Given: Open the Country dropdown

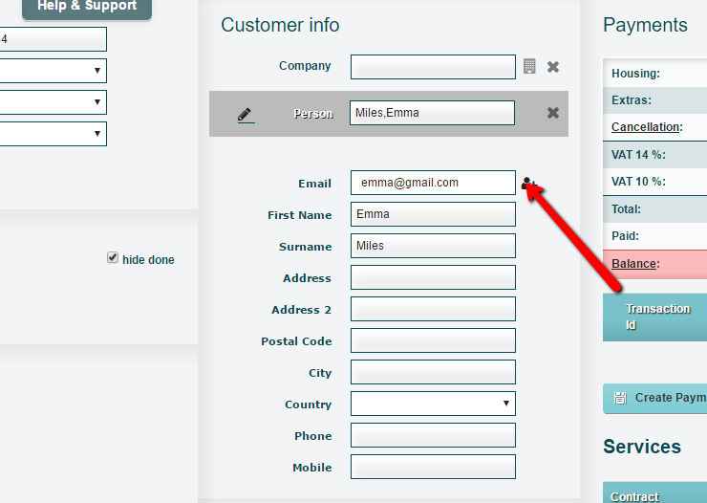Looking at the screenshot, I should coord(433,404).
